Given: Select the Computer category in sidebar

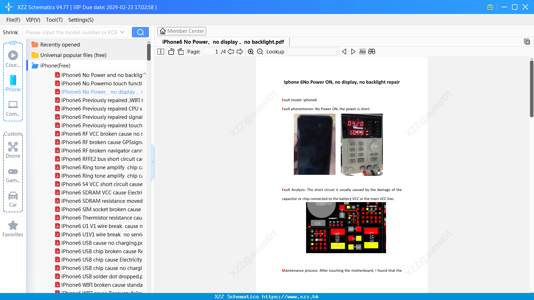Looking at the screenshot, I should click(13, 108).
